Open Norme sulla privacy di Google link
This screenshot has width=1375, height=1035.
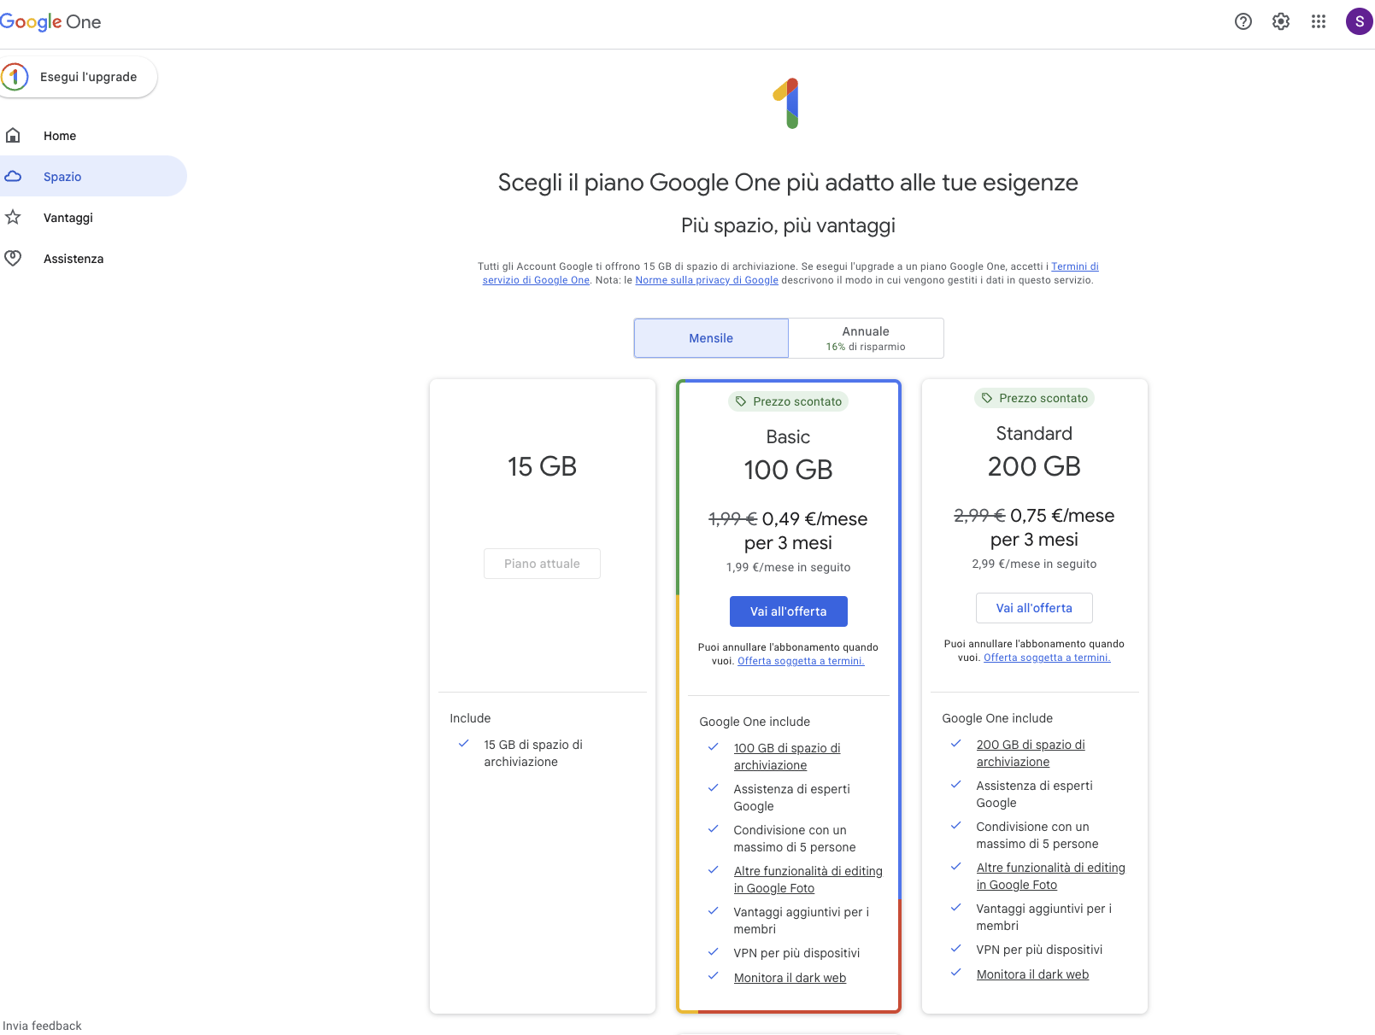pyautogui.click(x=707, y=280)
